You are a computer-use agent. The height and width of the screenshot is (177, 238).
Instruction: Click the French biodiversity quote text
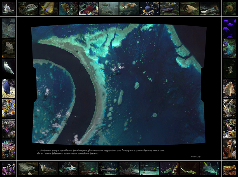pos(101,152)
